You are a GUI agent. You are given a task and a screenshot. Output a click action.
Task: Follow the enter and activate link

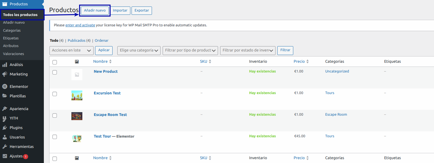click(x=80, y=25)
